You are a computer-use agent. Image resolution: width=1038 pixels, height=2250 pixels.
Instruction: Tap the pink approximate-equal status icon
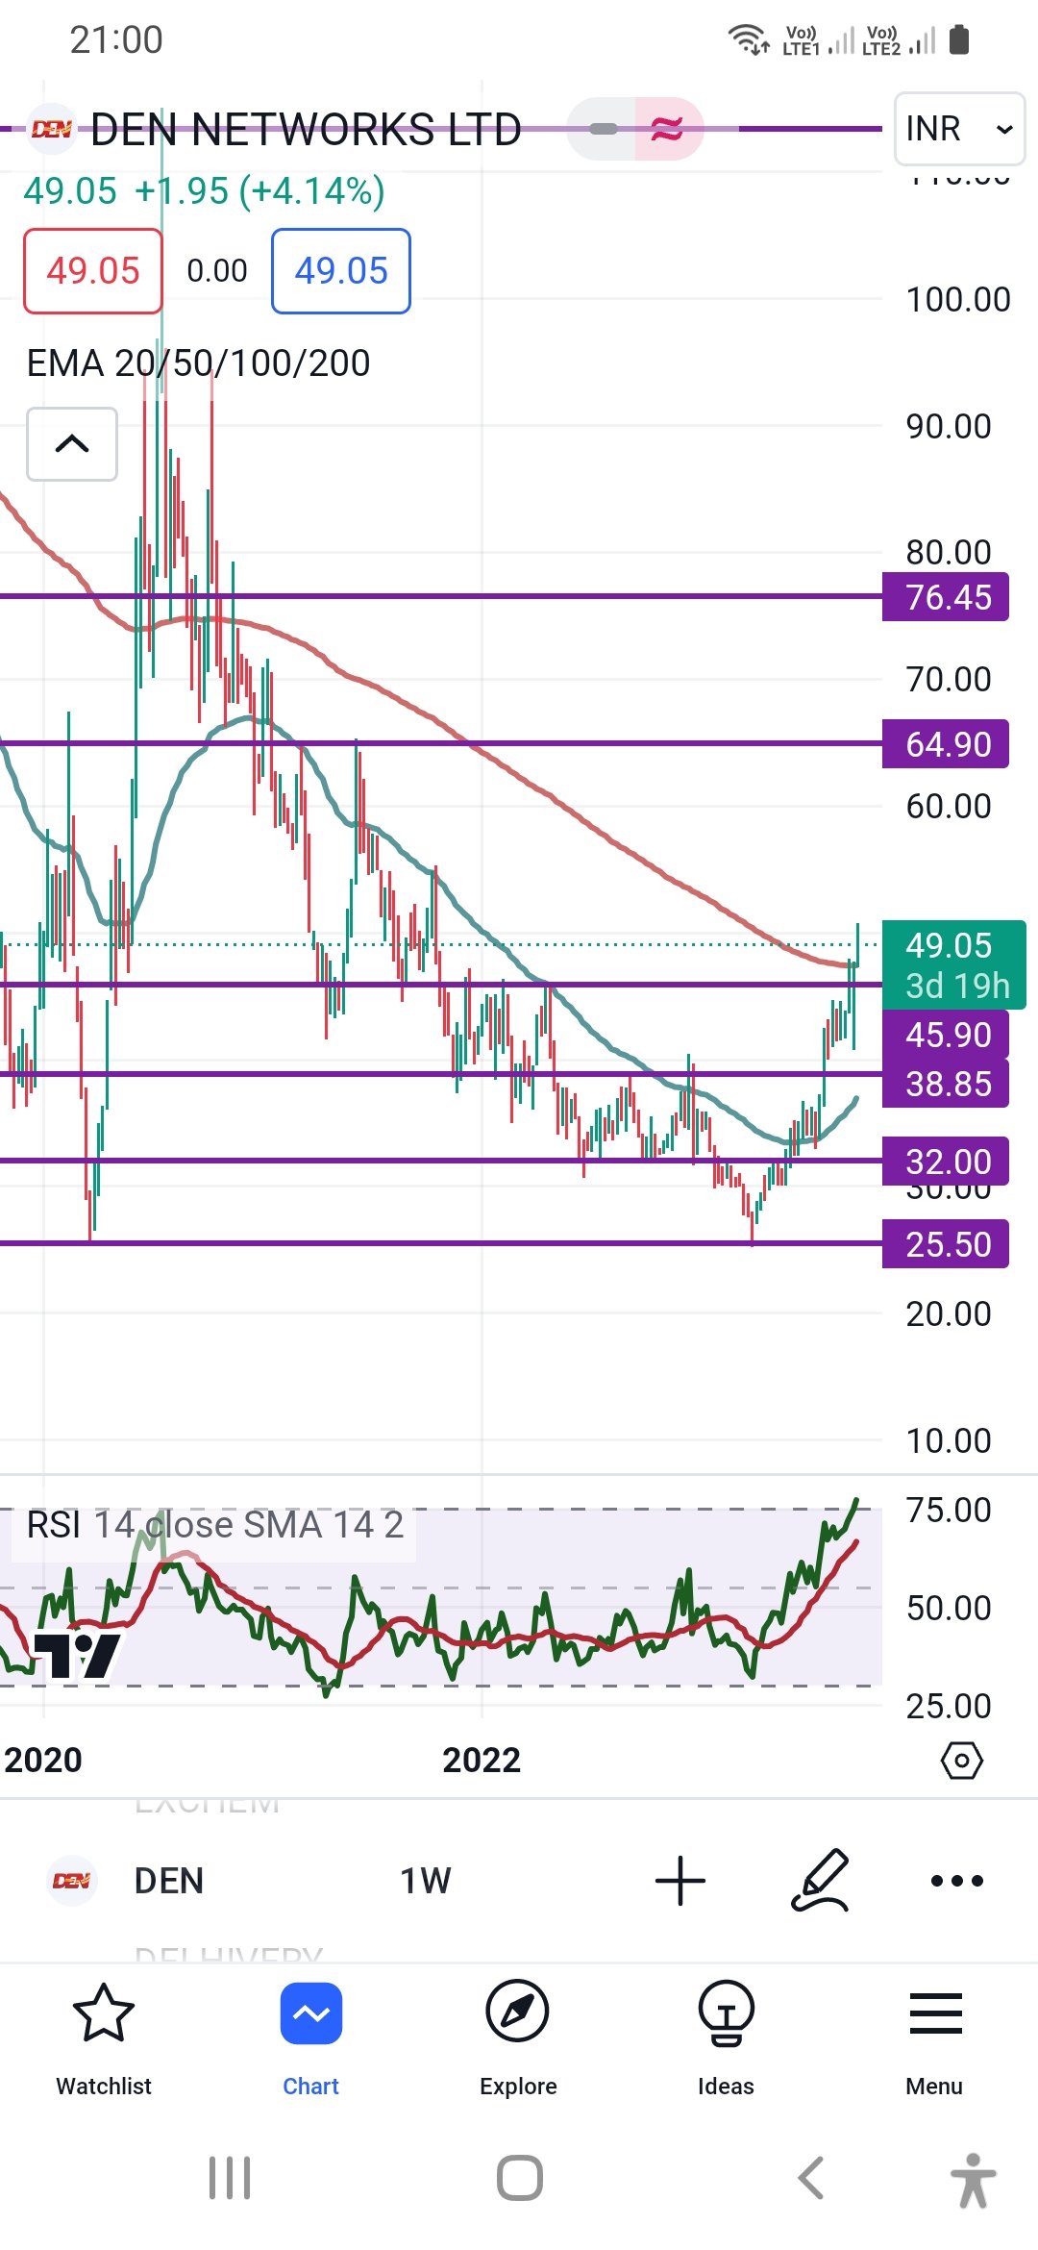(x=668, y=129)
